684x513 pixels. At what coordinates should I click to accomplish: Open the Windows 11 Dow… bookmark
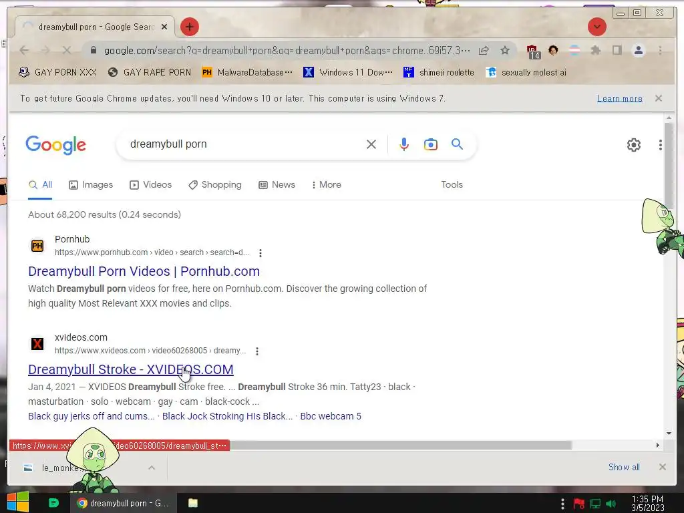[347, 72]
